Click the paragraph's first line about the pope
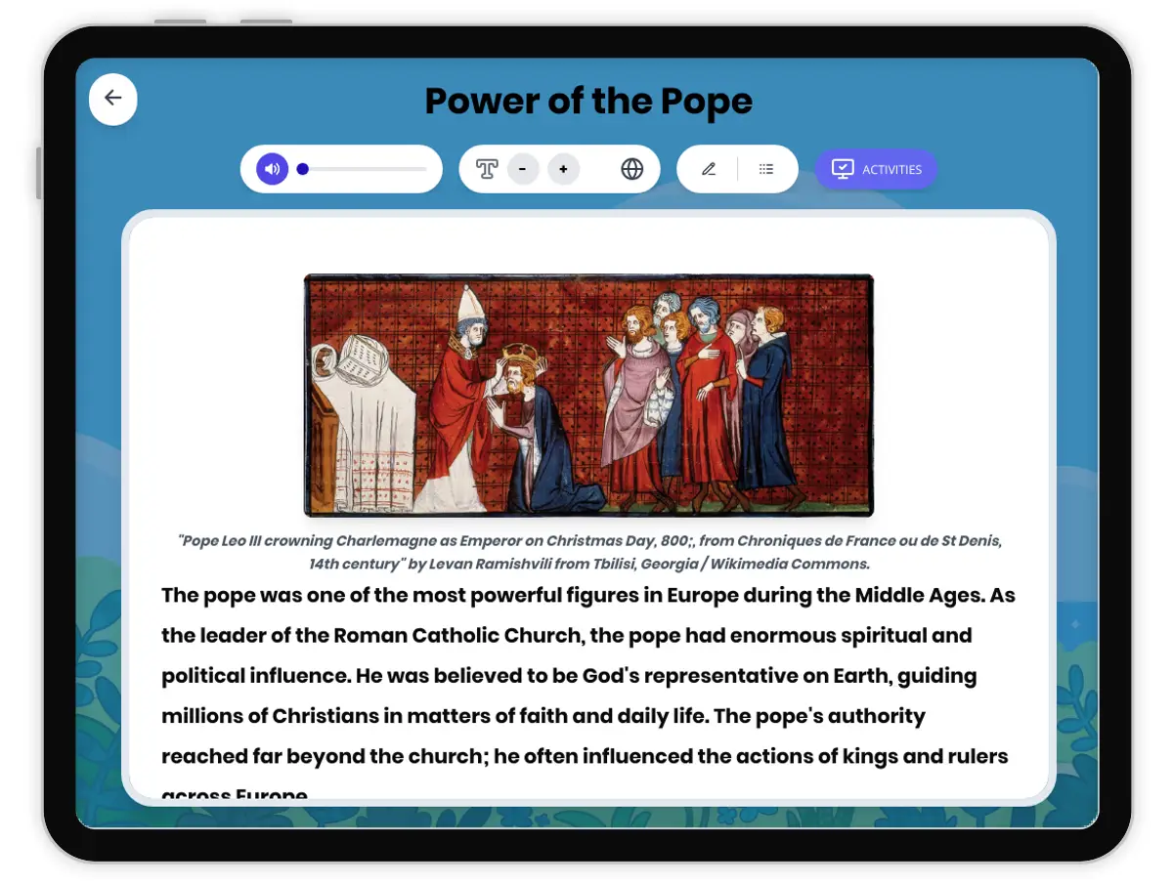The width and height of the screenshot is (1173, 885). point(588,596)
